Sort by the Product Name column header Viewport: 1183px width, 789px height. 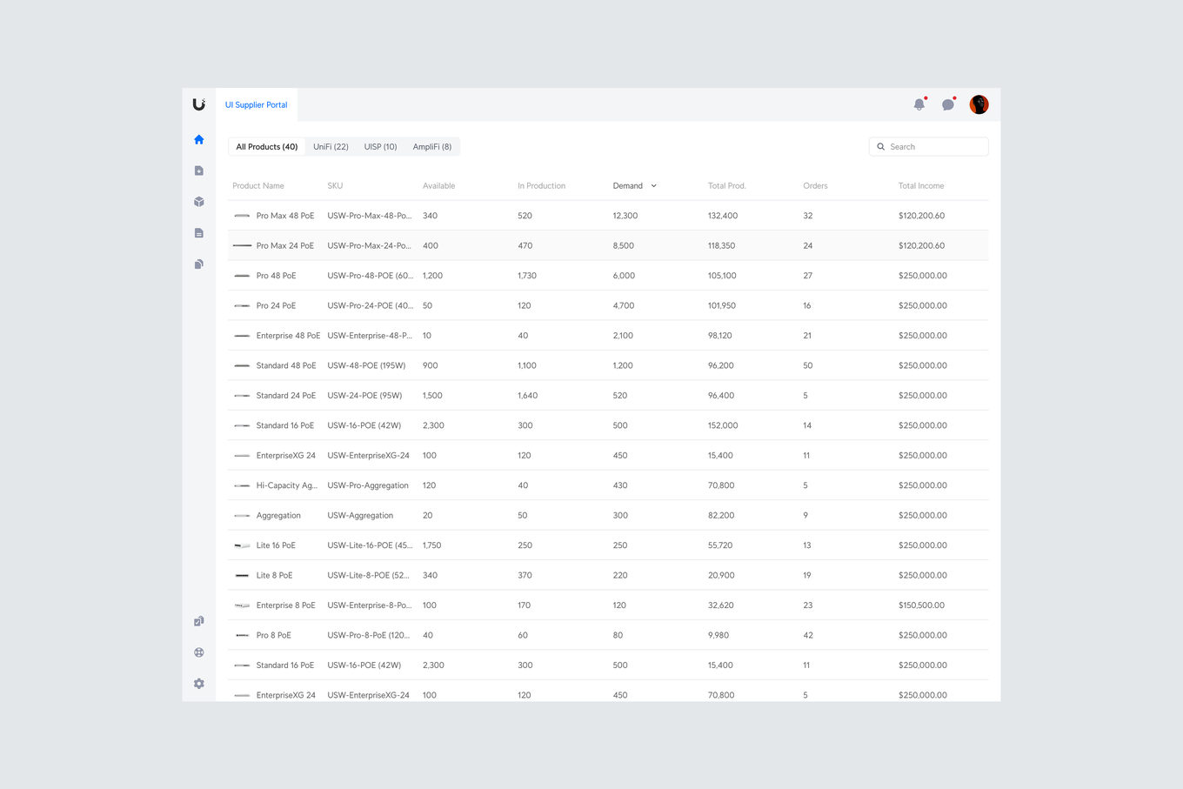pos(258,186)
